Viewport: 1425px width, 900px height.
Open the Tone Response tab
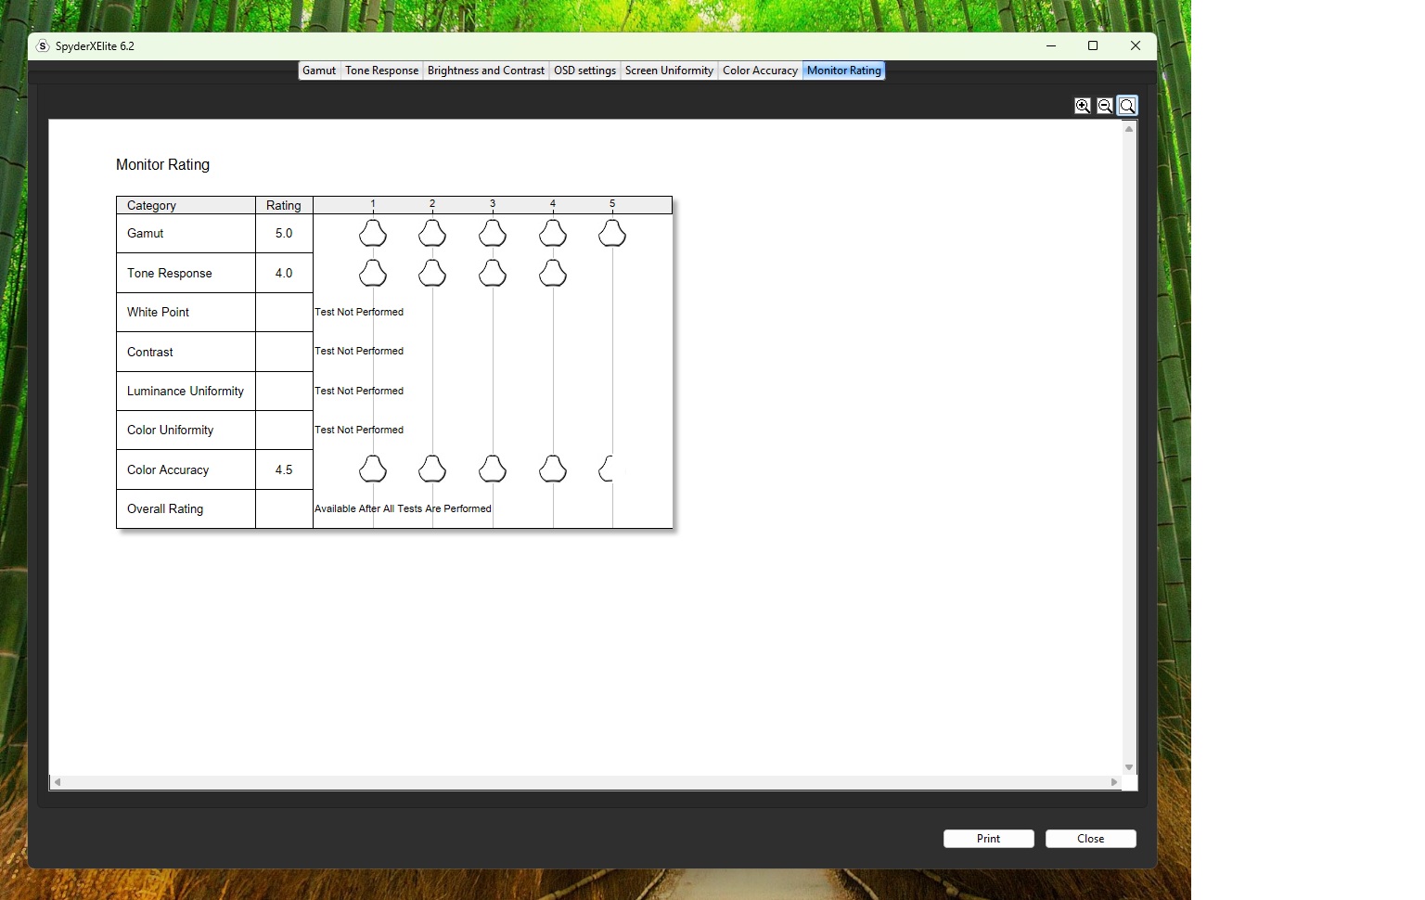(x=381, y=71)
